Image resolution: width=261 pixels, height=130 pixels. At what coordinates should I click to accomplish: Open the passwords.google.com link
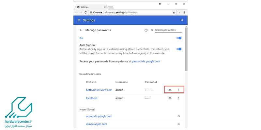[x=146, y=61]
